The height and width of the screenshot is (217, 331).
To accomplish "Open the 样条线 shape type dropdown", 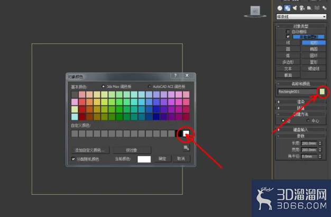I will coord(301,17).
